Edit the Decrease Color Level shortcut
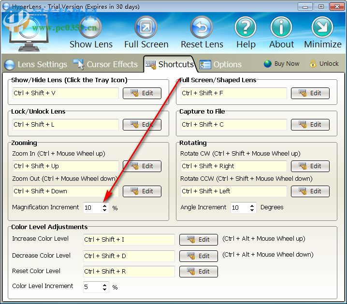Screen dimensions: 347x304 coord(199,256)
